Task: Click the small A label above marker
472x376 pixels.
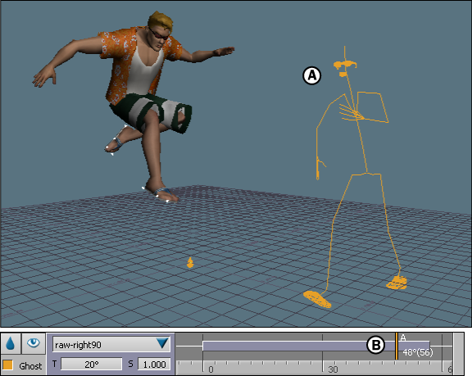Action: coord(403,337)
